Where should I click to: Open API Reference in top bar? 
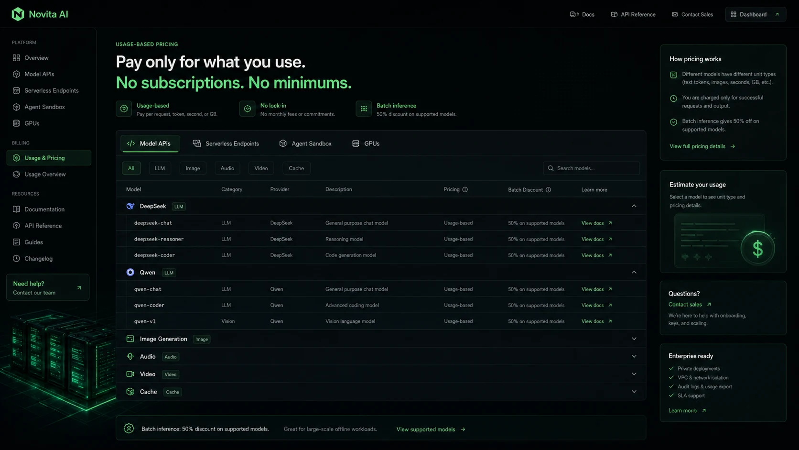633,14
